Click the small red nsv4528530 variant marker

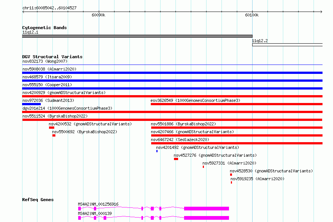pos(231,175)
